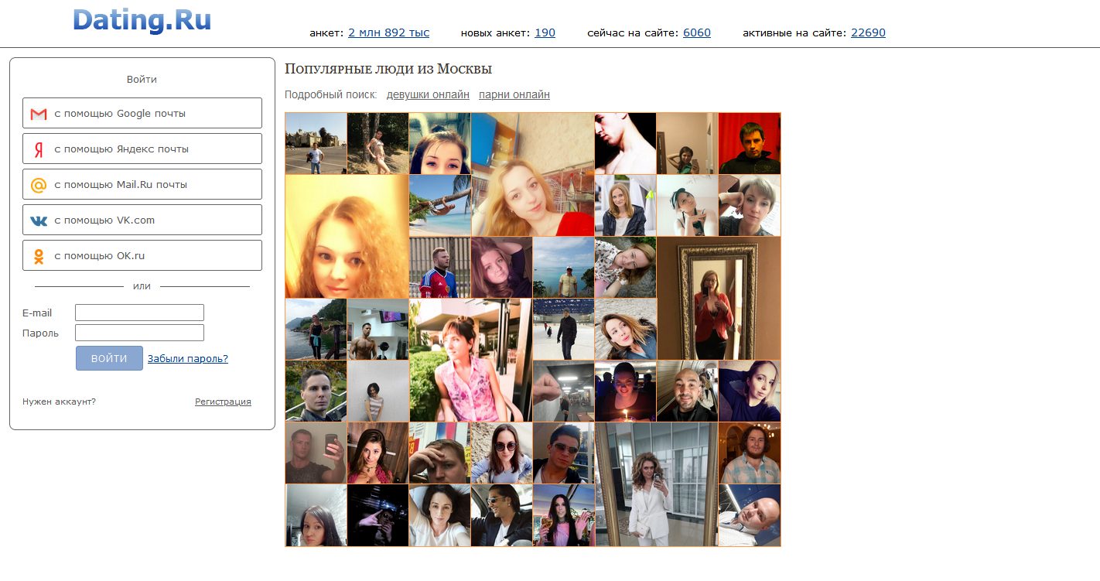Screen dimensions: 1100x581
Task: Click the red Yandex letter icon
Action: click(x=39, y=149)
